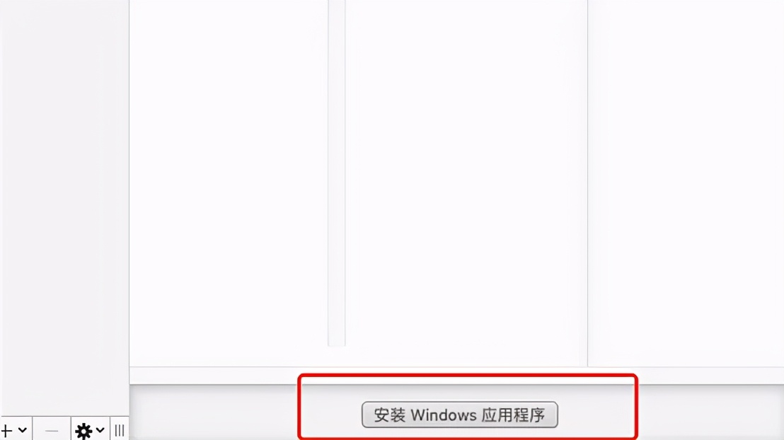Click the divider between center and right panes
Image resolution: width=784 pixels, height=440 pixels.
[x=587, y=183]
